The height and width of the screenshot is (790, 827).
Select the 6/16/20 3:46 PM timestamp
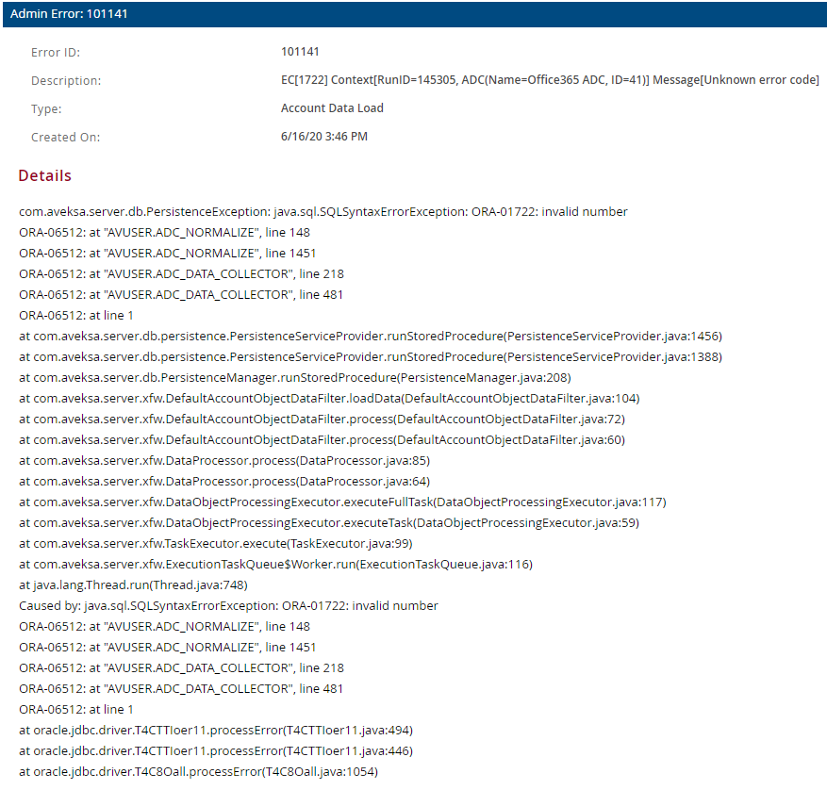(324, 137)
